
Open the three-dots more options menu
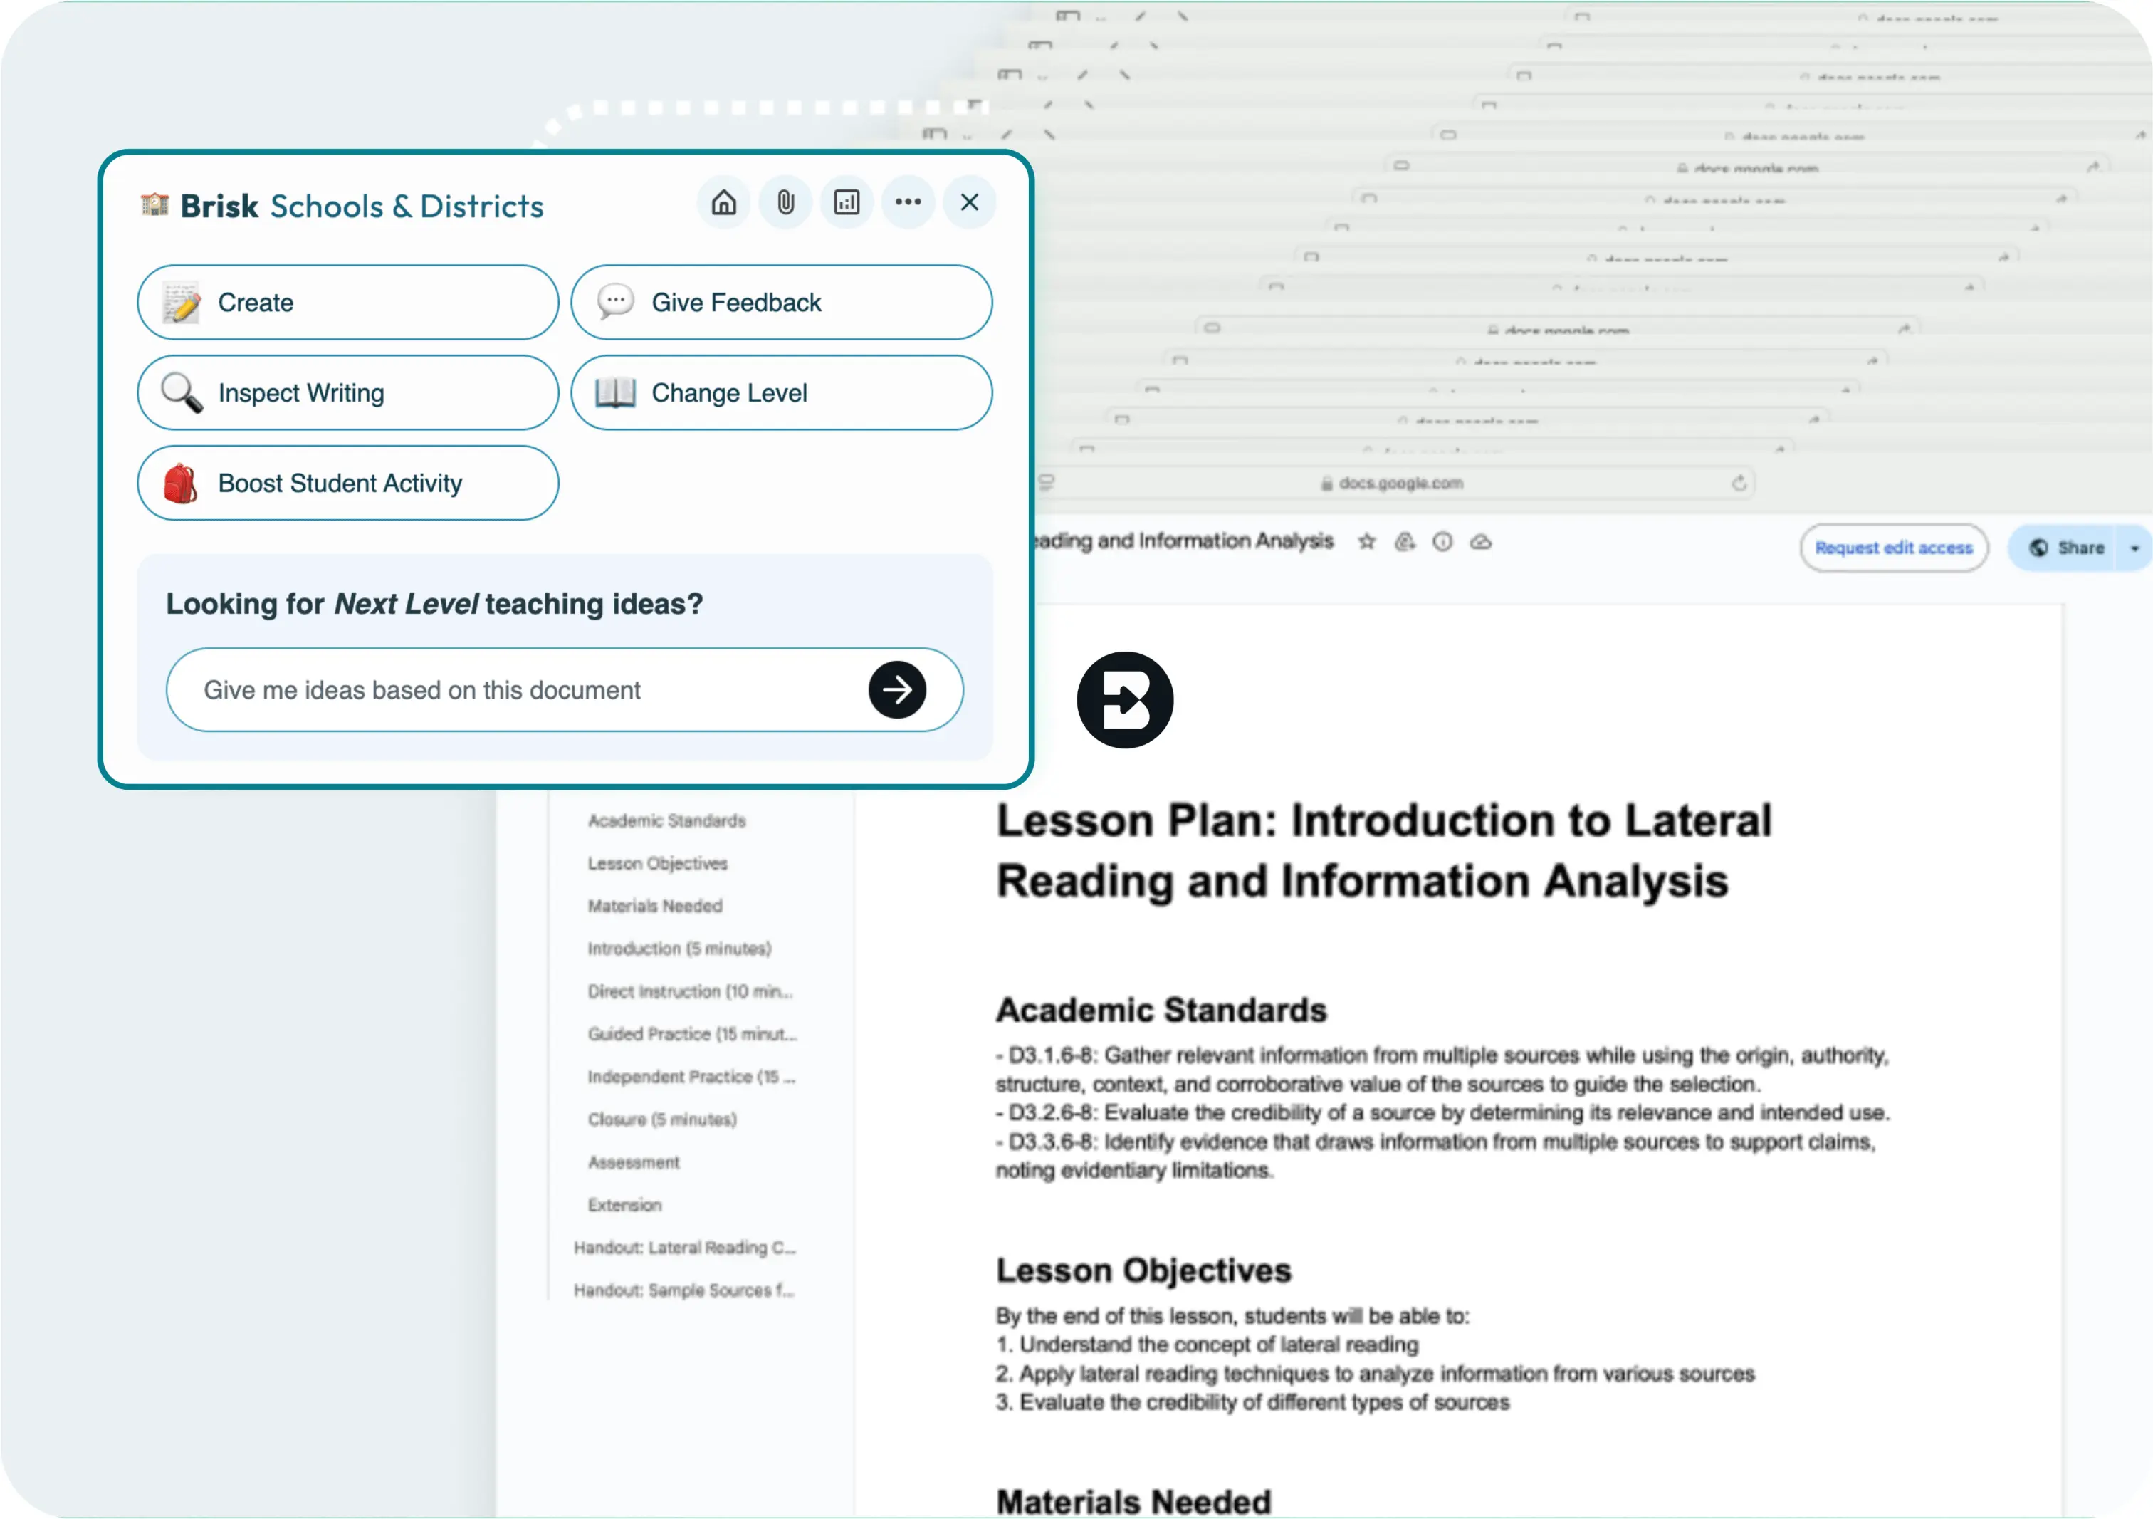click(907, 202)
